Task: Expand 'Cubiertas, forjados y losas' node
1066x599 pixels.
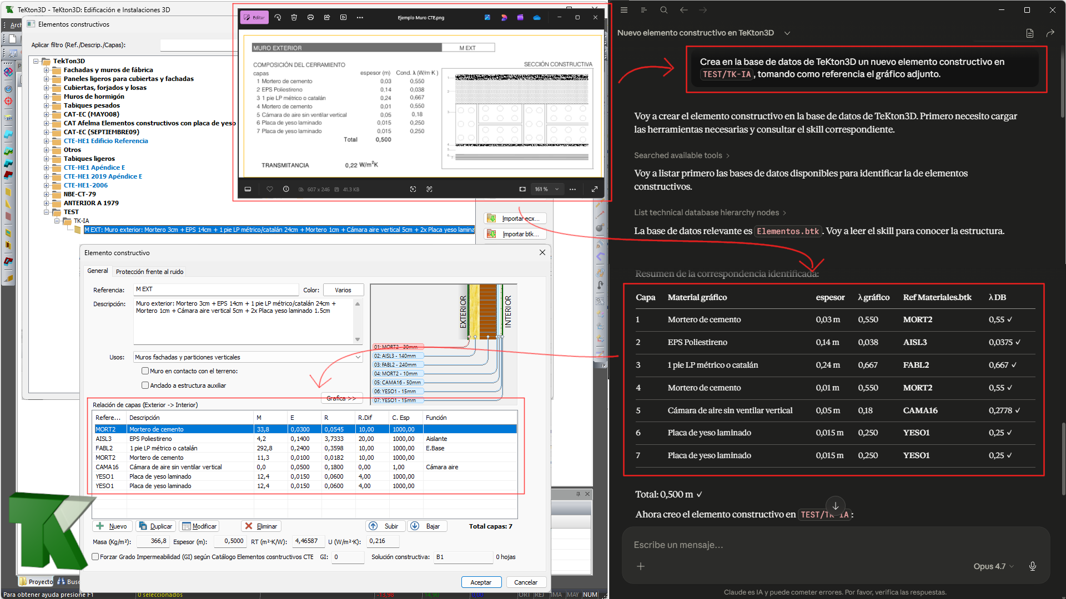Action: click(x=47, y=88)
